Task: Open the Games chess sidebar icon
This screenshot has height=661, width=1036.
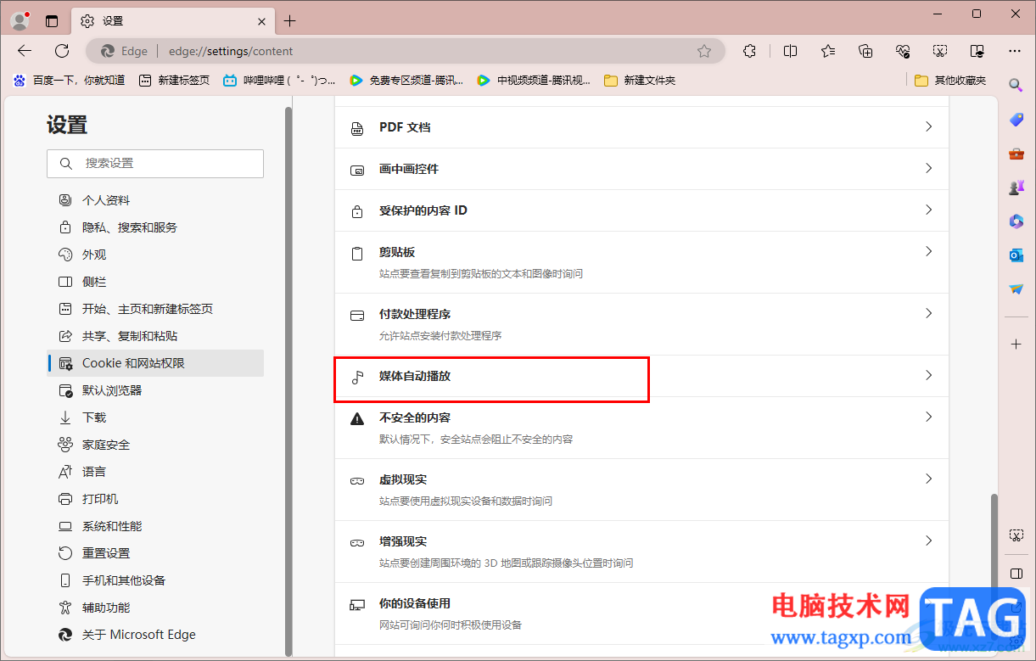Action: click(1016, 188)
